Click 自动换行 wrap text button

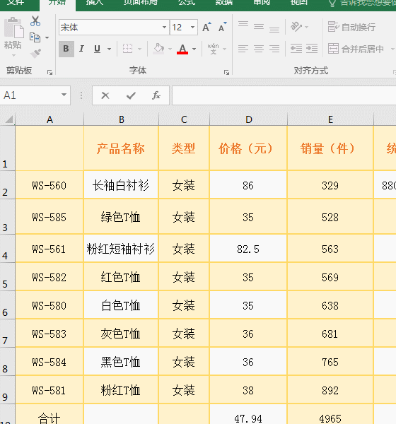(351, 27)
